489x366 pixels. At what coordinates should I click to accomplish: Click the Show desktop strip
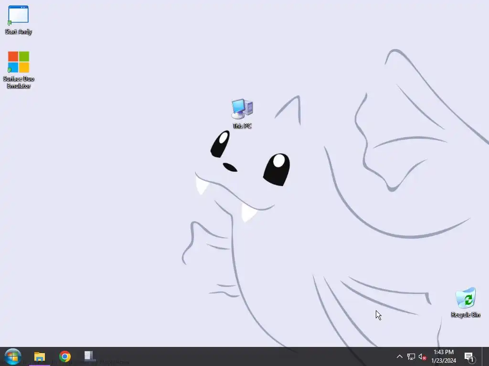point(486,356)
